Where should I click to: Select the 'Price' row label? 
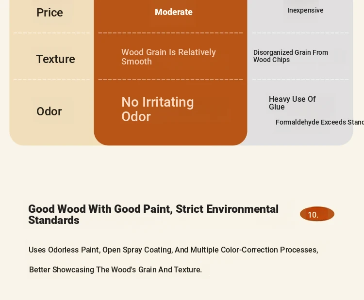click(x=50, y=13)
